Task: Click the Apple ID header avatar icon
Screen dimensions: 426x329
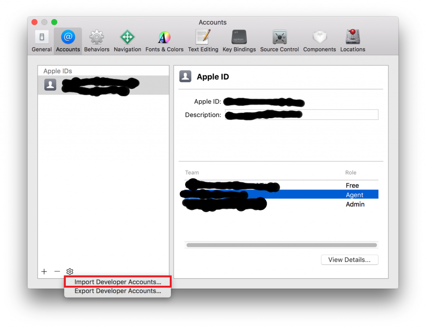Action: 185,77
